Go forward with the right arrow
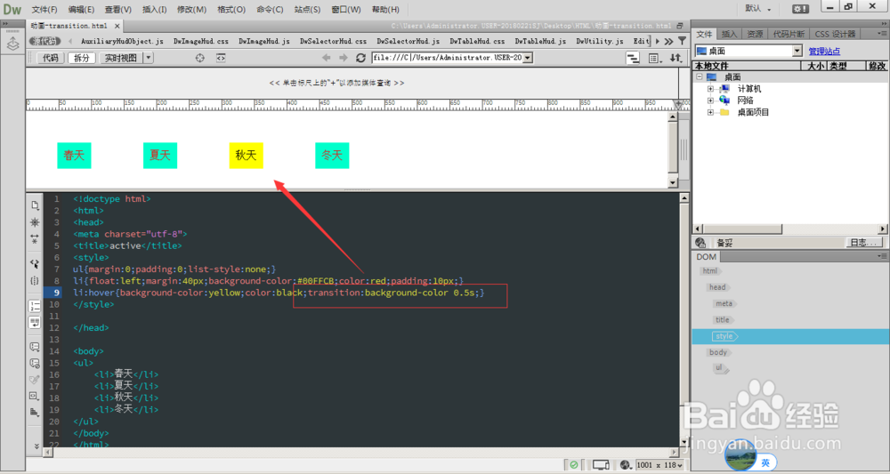The image size is (890, 474). pos(344,58)
